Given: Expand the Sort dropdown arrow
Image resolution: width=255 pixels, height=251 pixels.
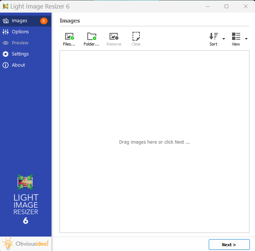Looking at the screenshot, I should pyautogui.click(x=224, y=39).
